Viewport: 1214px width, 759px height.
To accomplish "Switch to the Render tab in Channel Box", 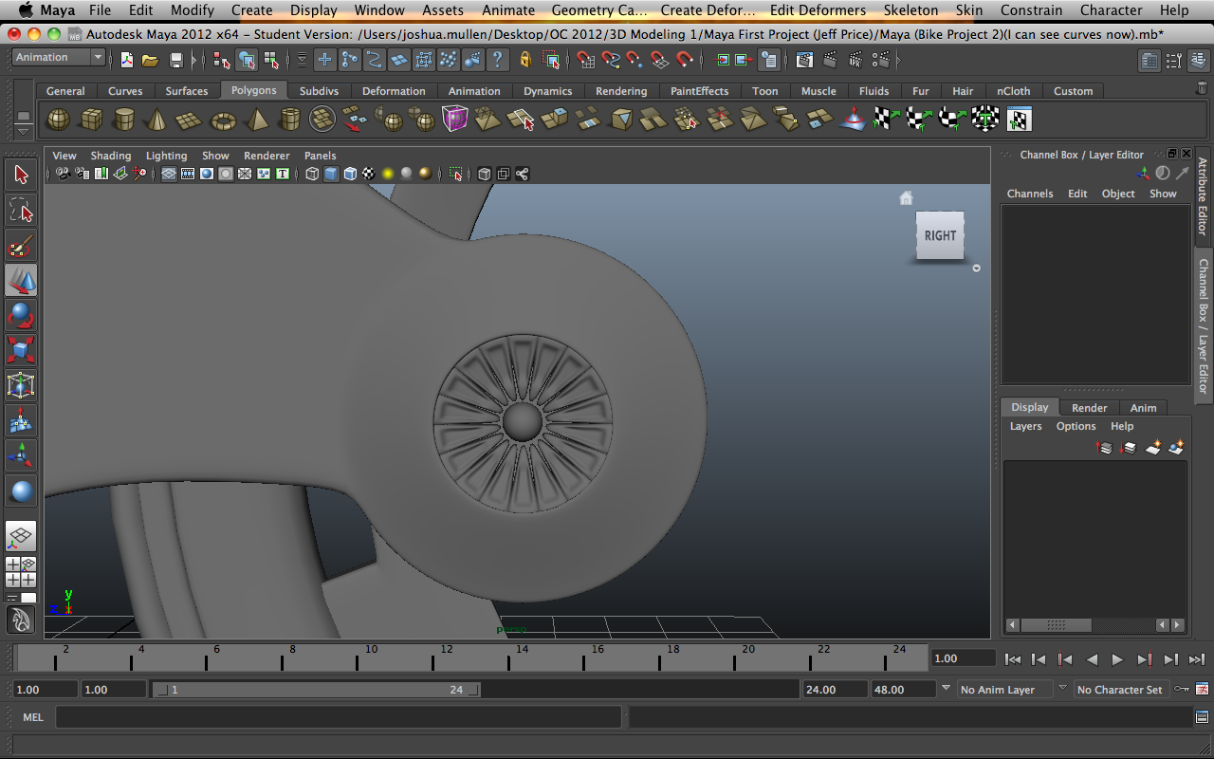I will pyautogui.click(x=1089, y=407).
